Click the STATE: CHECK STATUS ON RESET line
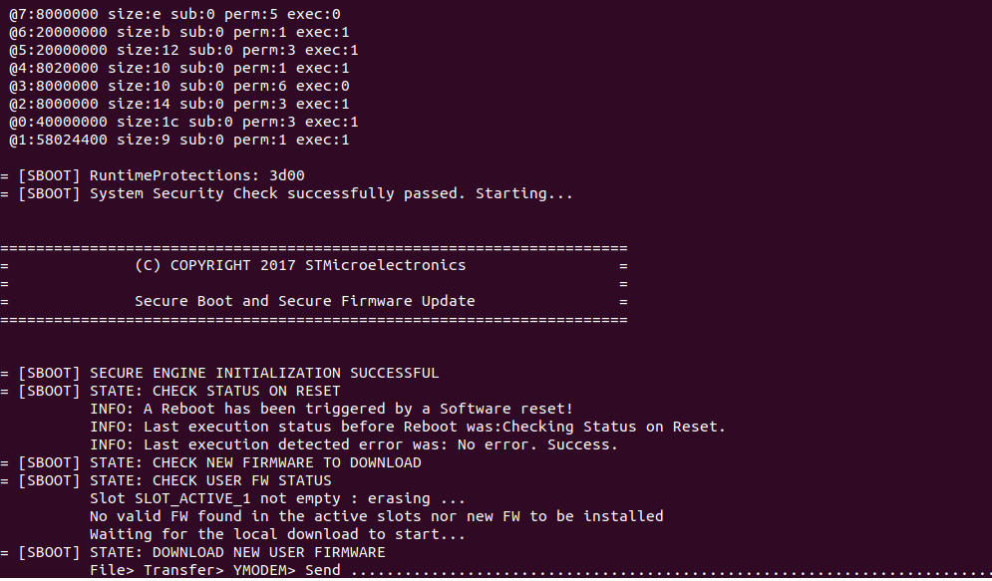This screenshot has width=992, height=581. 170,391
